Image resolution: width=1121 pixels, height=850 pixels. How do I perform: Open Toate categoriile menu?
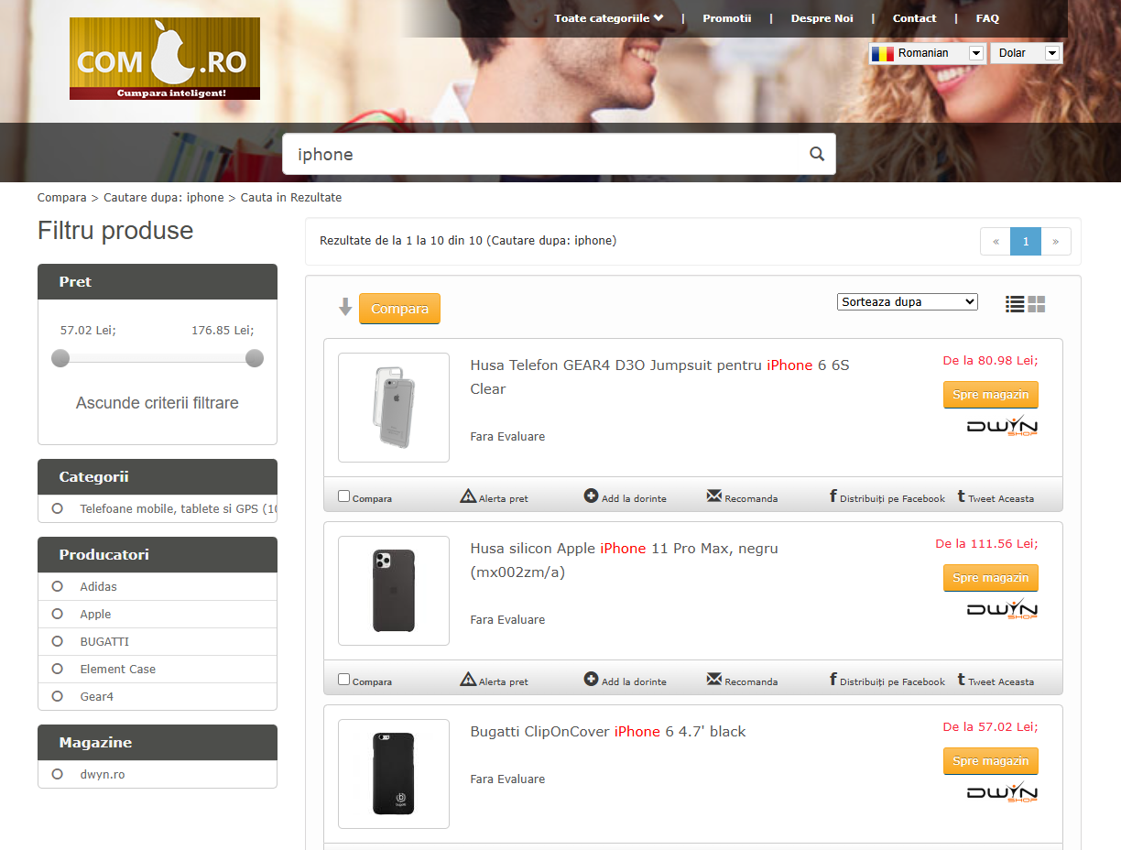609,18
